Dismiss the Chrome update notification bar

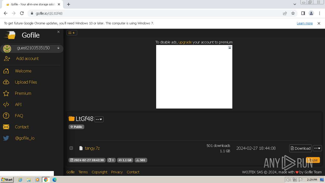319,23
